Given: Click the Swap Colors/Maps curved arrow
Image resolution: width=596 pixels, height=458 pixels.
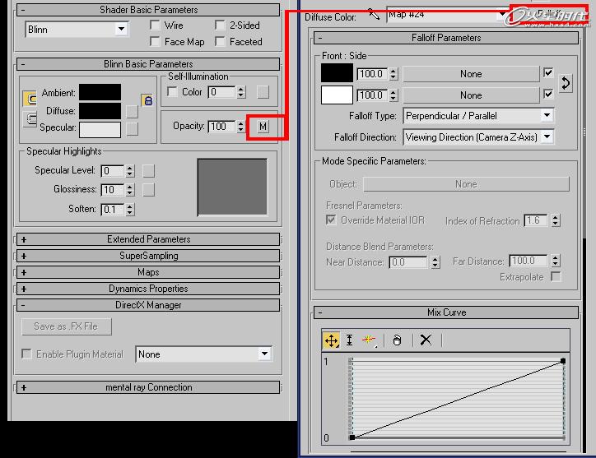Looking at the screenshot, I should 566,83.
